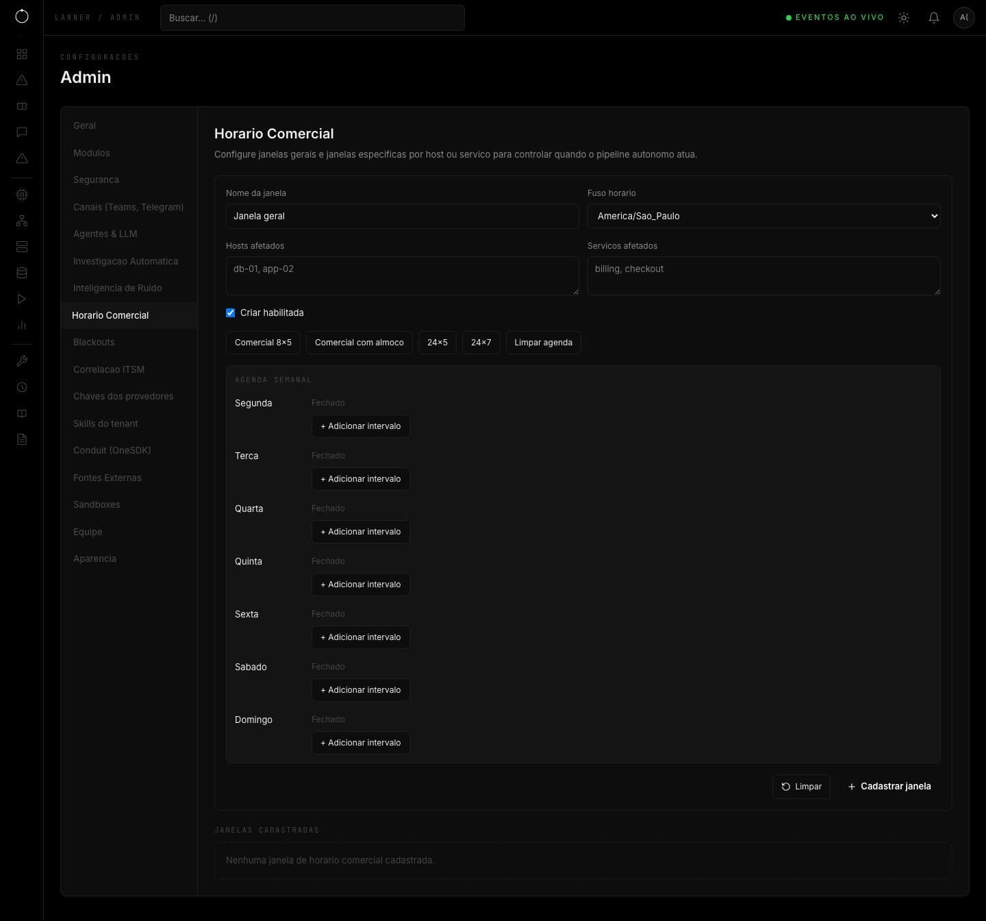Add an interval for Quarta
986x921 pixels.
(x=361, y=532)
